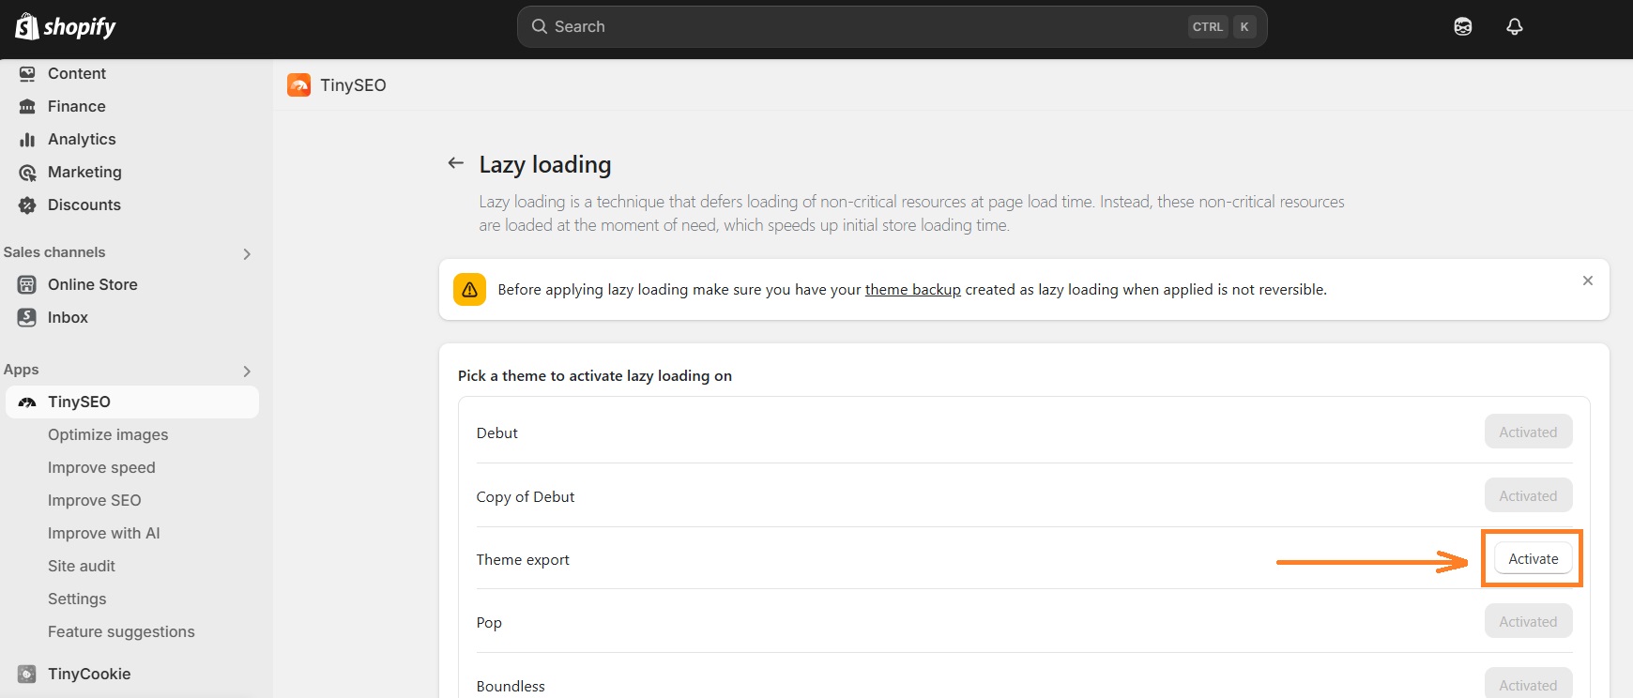Click the Debut theme name

coord(496,432)
